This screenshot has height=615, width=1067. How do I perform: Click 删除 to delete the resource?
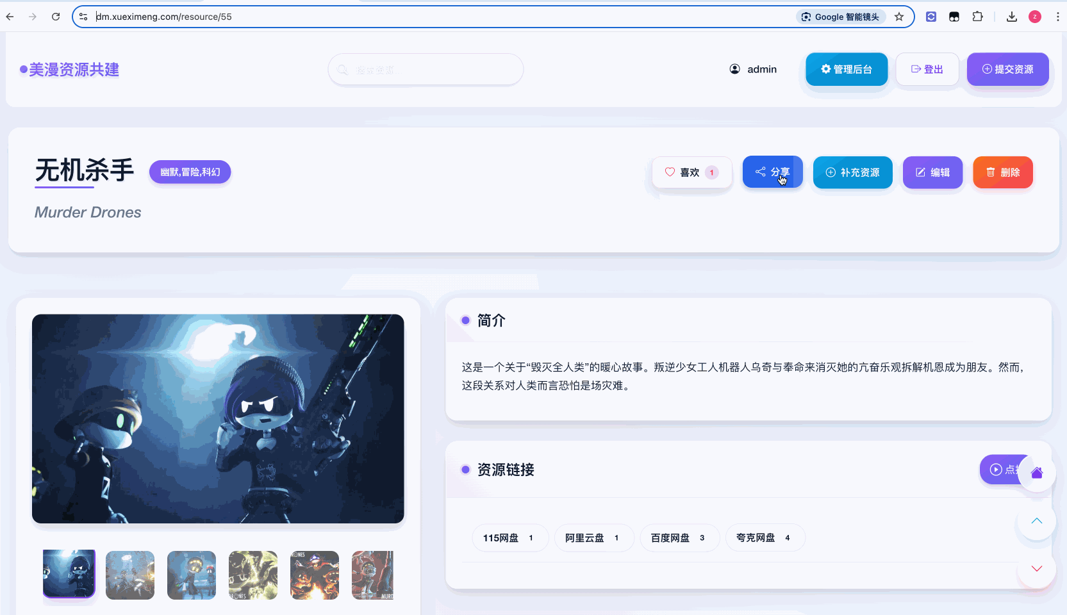(1003, 172)
